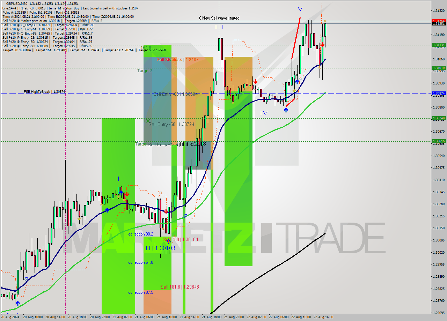The width and height of the screenshot is (447, 321).
Task: Click the 'correction 61.8' label
Action: (140, 262)
